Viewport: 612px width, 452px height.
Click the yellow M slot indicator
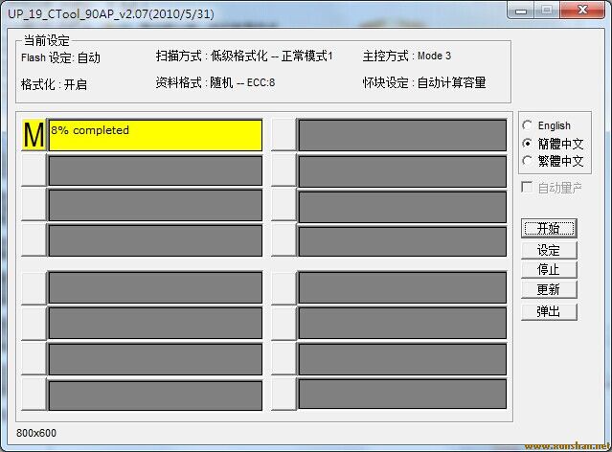[x=34, y=135]
